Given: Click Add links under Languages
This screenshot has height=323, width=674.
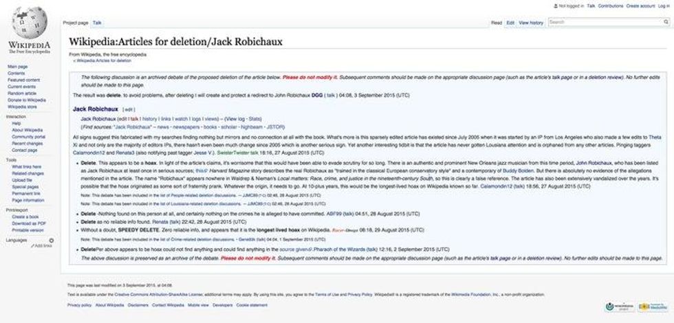Looking at the screenshot, I should pos(42,246).
